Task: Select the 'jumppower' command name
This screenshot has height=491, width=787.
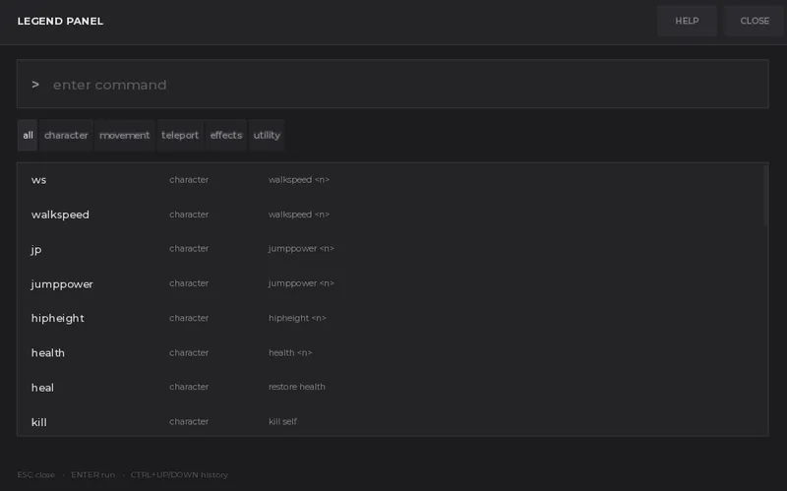Action: click(x=62, y=284)
